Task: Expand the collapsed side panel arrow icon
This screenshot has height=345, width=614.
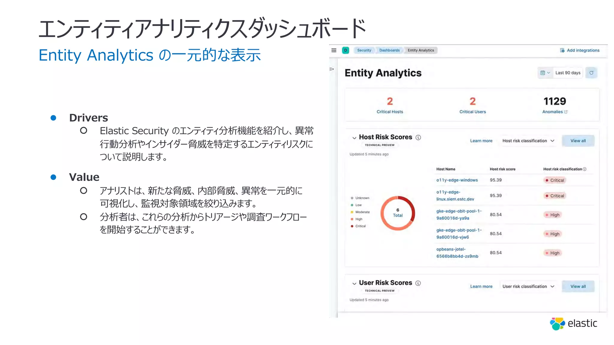Action: pos(332,69)
